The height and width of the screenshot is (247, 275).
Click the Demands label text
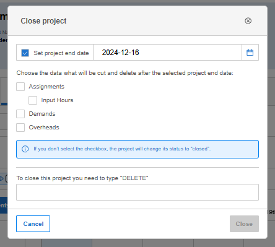(42, 114)
